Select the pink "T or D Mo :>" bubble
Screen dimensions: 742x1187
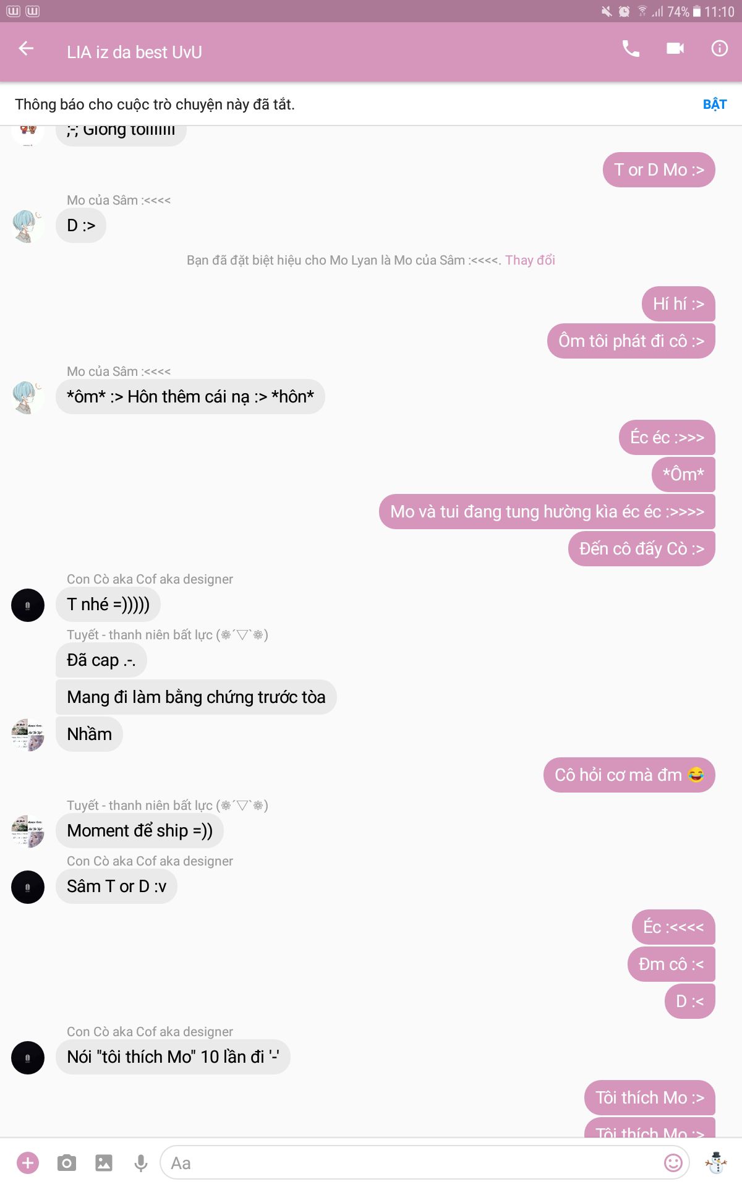point(659,169)
